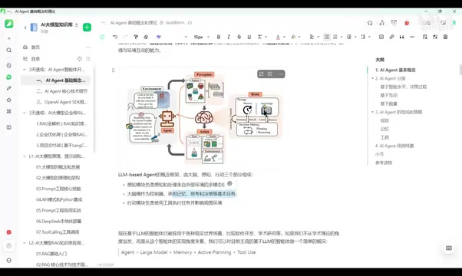Toggle italic formatting
Image resolution: width=462 pixels, height=276 pixels.
(x=229, y=37)
